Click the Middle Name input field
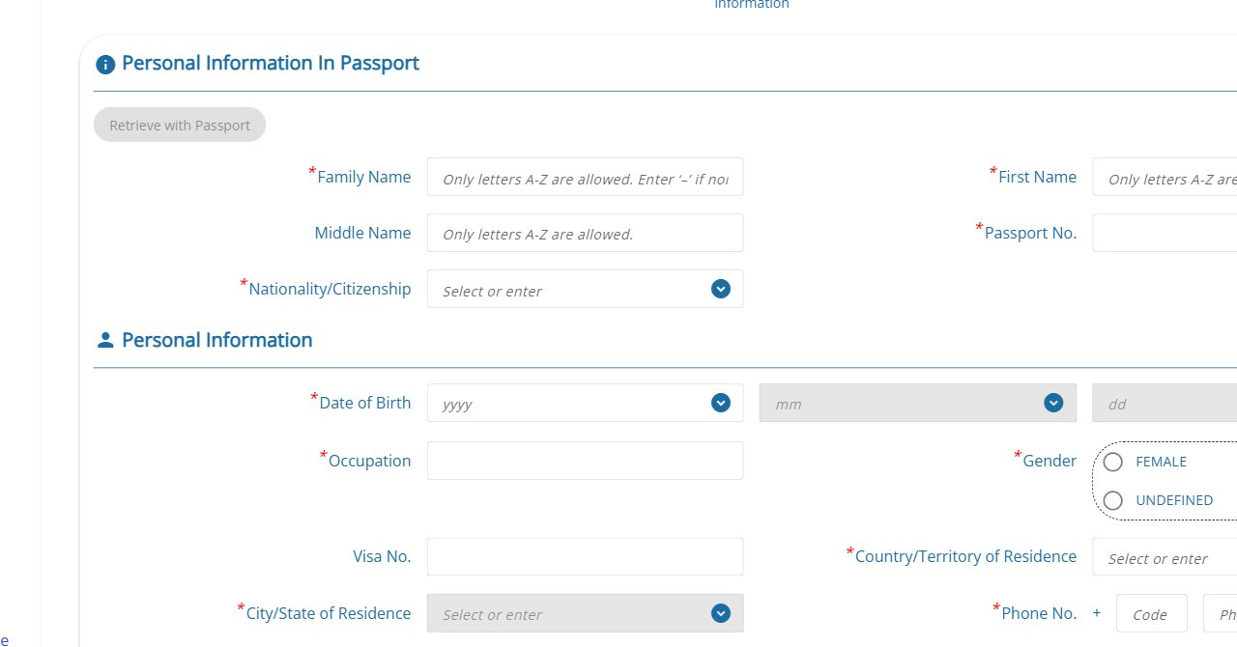1237x647 pixels. tap(585, 233)
